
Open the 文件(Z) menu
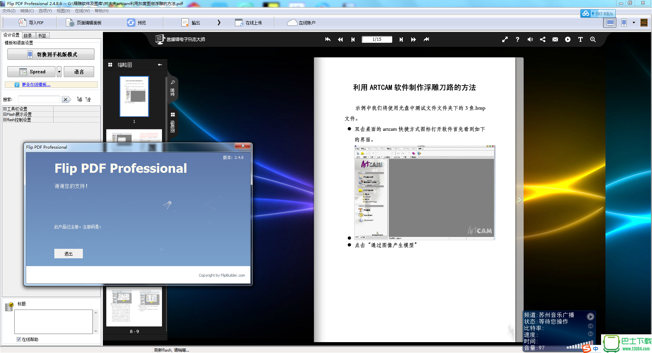[x=9, y=11]
